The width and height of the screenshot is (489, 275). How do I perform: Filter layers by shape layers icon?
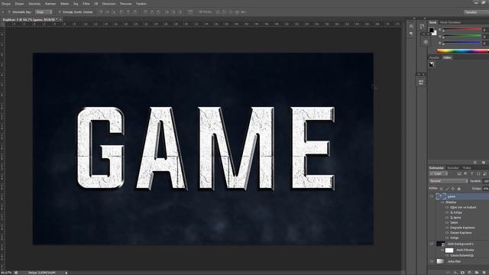[x=478, y=173]
